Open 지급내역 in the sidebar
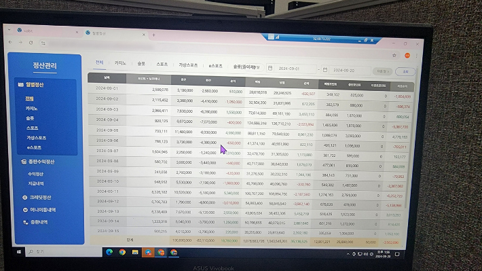 [x=36, y=183]
